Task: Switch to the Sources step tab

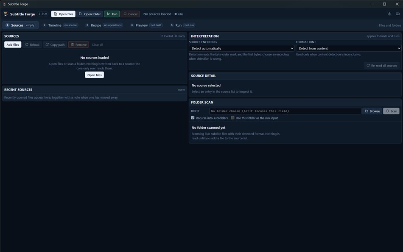Action: pos(20,25)
